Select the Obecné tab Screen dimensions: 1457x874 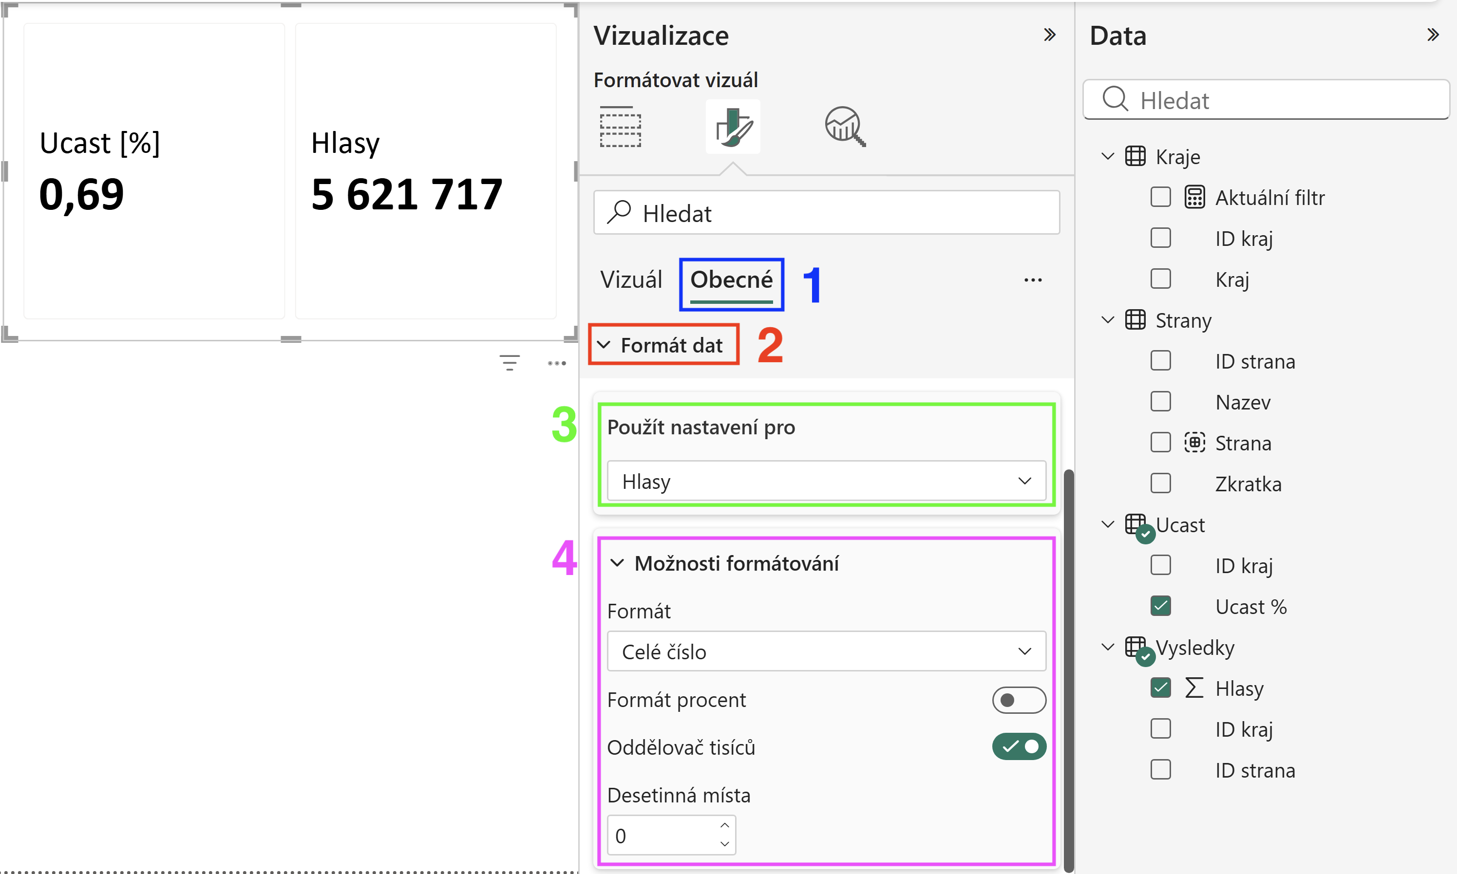[x=731, y=280]
